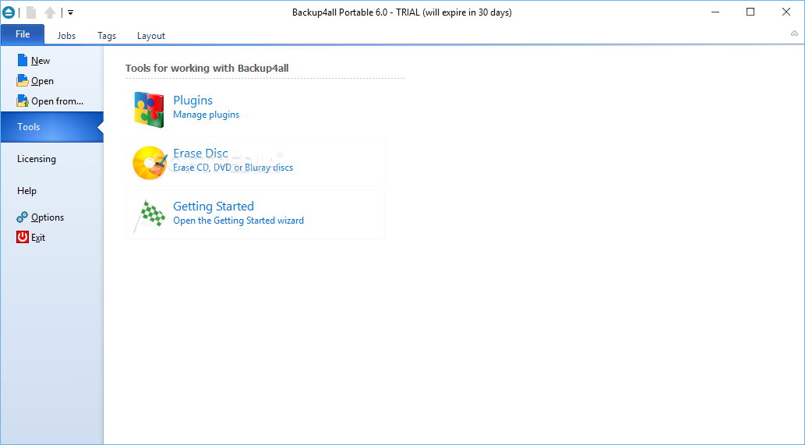Screen dimensions: 805x445
Task: Click the Getting Started checkered flag icon
Action: tap(150, 215)
